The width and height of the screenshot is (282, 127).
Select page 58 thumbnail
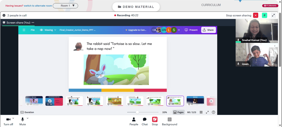[x=135, y=101]
